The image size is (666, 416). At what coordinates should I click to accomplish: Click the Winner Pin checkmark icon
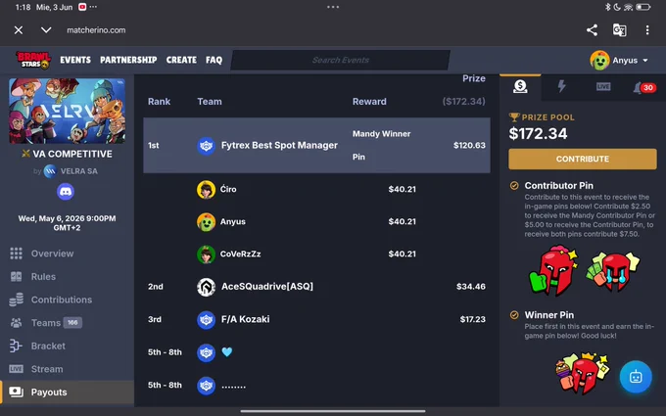[x=514, y=315]
